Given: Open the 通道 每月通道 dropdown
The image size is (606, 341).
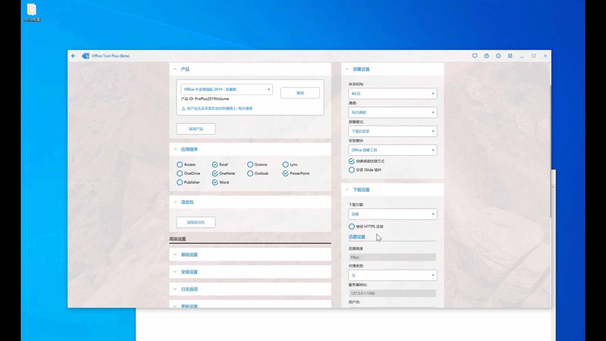Looking at the screenshot, I should tap(393, 112).
